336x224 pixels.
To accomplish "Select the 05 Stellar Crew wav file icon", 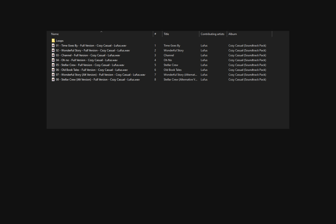I will point(53,65).
